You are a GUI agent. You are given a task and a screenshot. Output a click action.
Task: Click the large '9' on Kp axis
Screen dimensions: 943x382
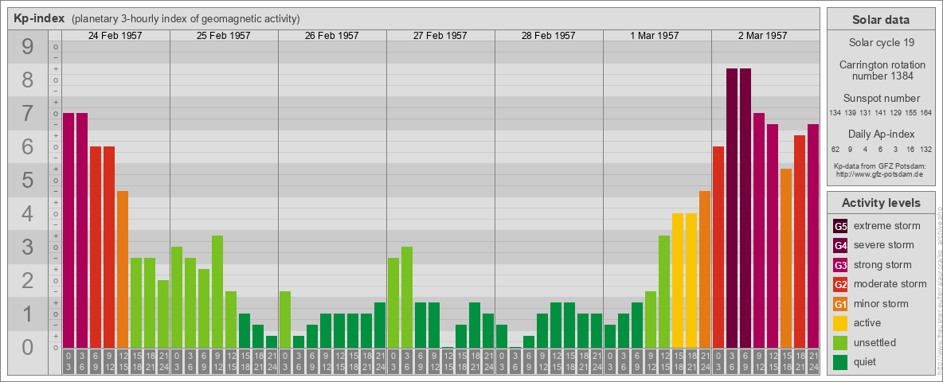[x=28, y=46]
